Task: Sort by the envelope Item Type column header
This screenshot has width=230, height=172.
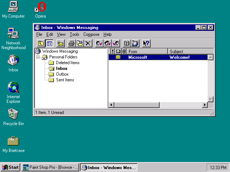Action: pos(118,51)
